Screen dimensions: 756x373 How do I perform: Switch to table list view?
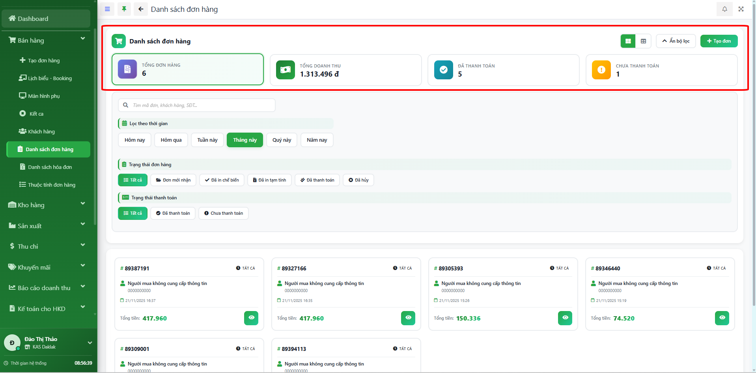643,41
